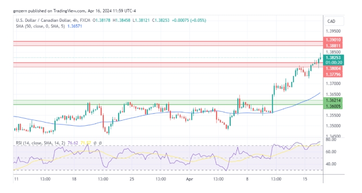This screenshot has width=362, height=193.
Task: Click the SMA value 1.36571
Action: [x=75, y=26]
